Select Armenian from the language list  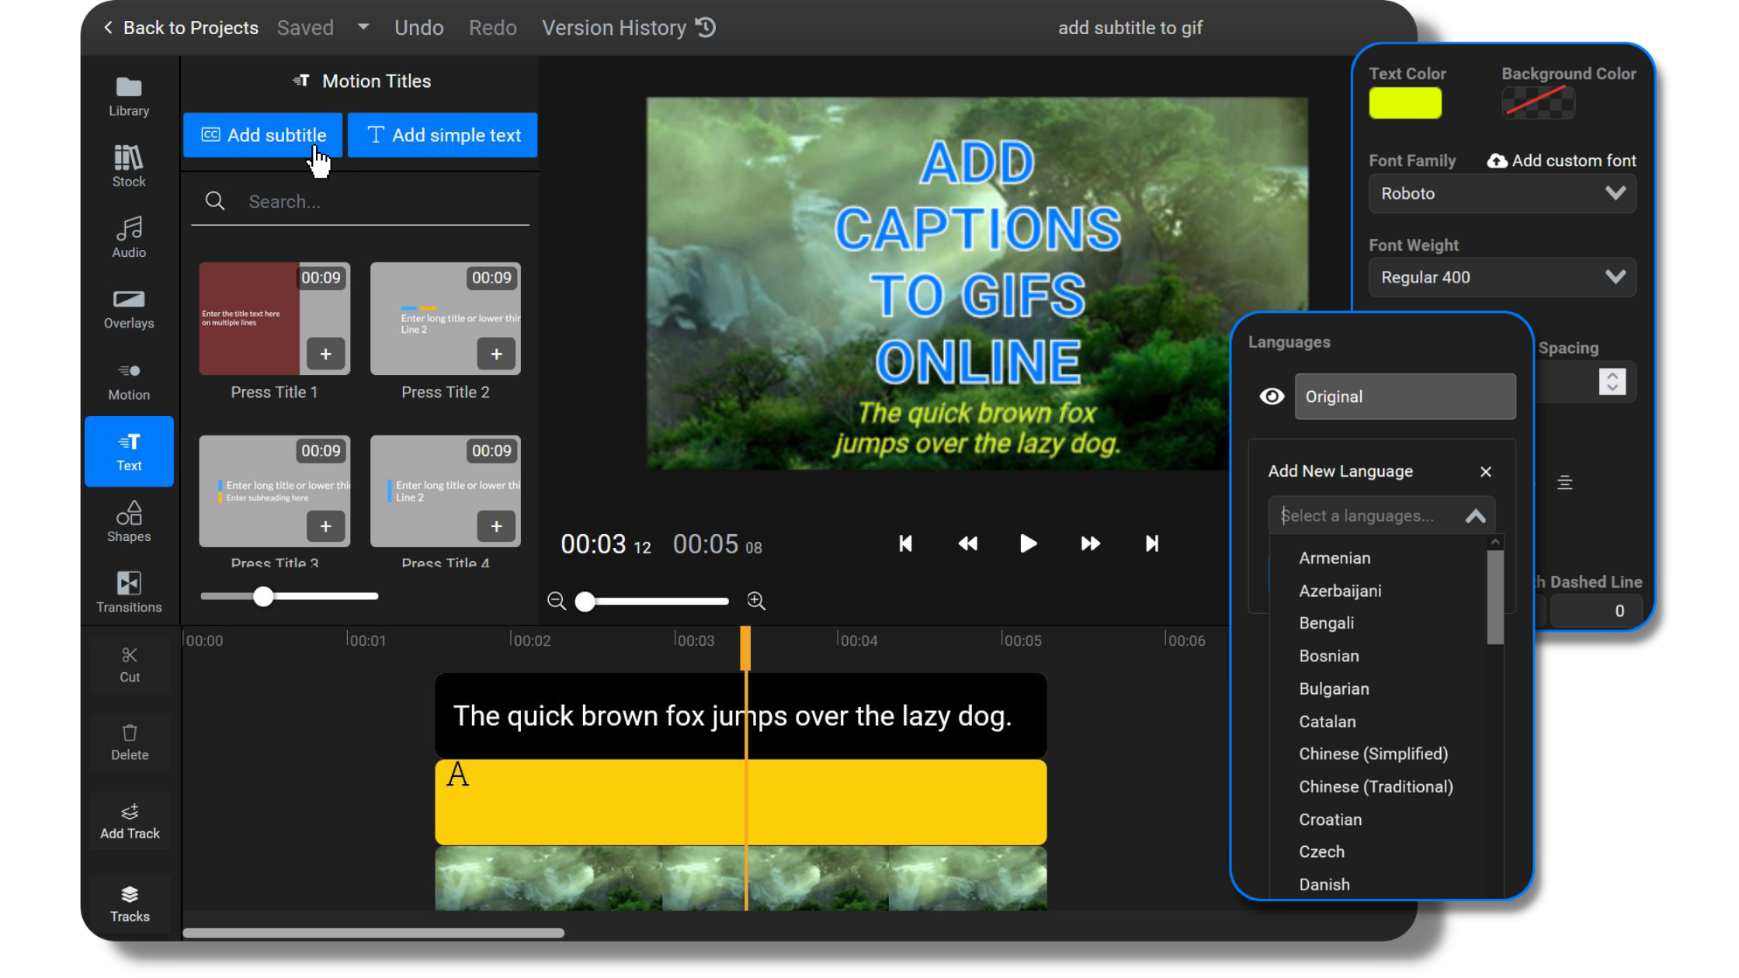1335,558
